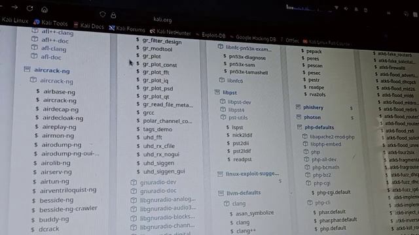Click the package icon beside pst-utils
This screenshot has width=419, height=235.
click(223, 117)
